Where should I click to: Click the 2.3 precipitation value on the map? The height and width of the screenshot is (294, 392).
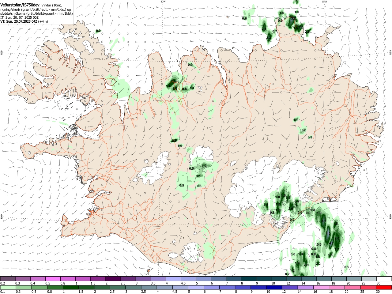coord(269,38)
